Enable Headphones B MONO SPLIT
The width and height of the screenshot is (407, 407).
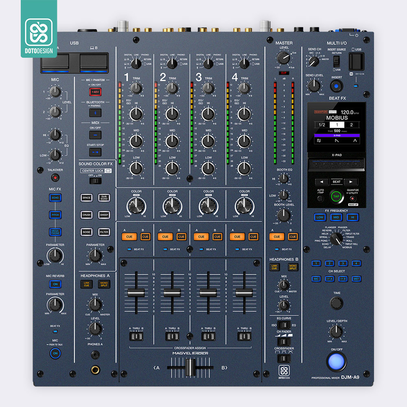(x=293, y=267)
